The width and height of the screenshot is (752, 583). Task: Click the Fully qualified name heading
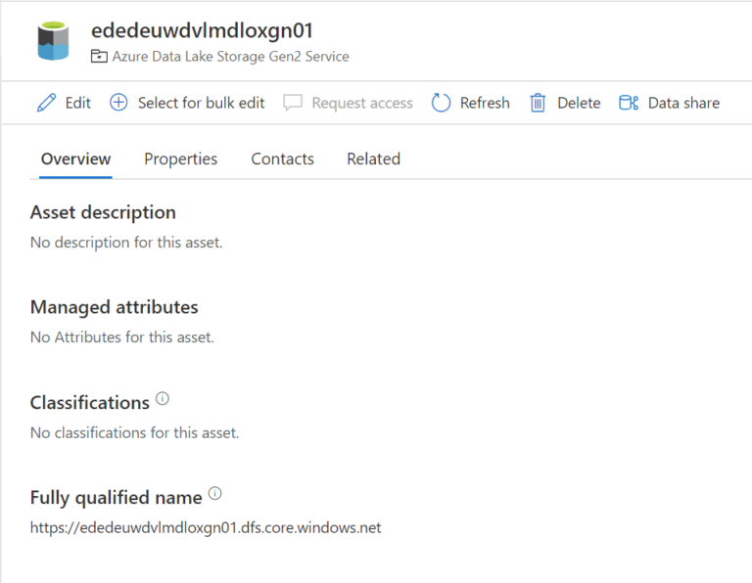[117, 498]
